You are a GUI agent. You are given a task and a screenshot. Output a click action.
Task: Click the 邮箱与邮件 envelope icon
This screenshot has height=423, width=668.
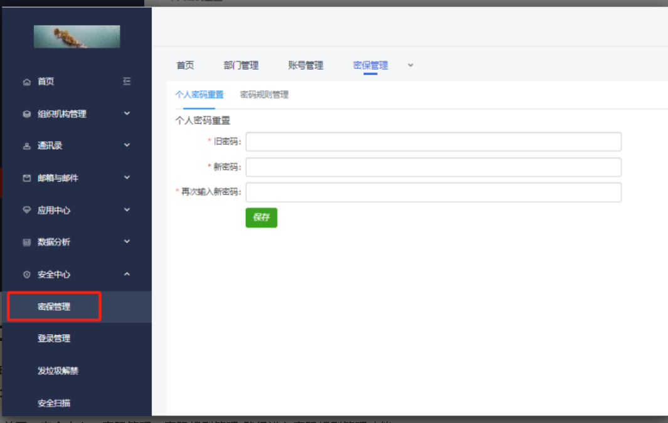click(27, 178)
